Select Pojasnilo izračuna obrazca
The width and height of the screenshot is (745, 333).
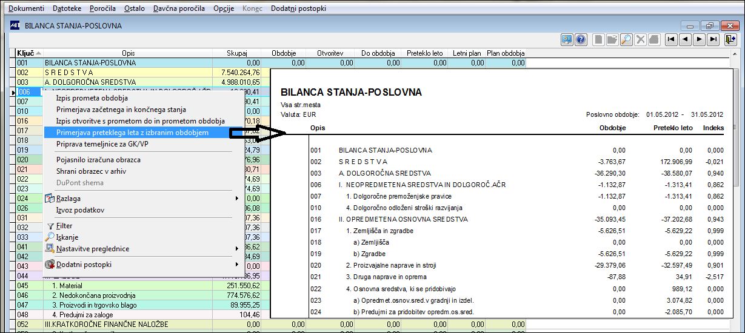coord(98,160)
